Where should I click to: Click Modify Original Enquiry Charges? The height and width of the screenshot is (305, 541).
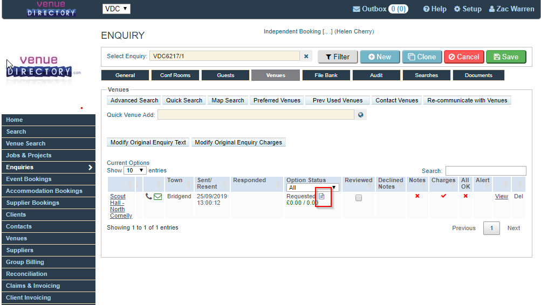(238, 142)
